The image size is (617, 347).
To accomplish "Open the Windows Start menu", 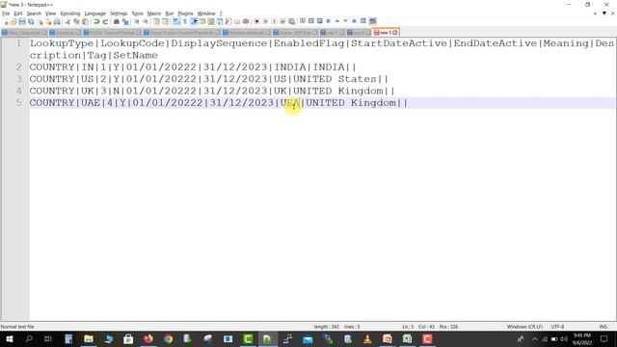I will click(x=9, y=338).
